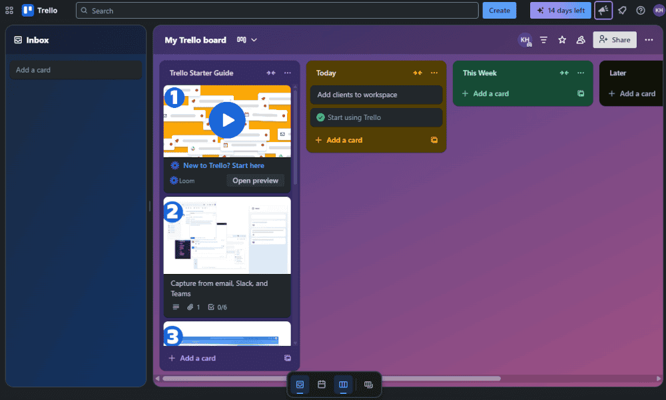Open the third starter guide card thumbnail
The height and width of the screenshot is (400, 666).
tap(227, 334)
